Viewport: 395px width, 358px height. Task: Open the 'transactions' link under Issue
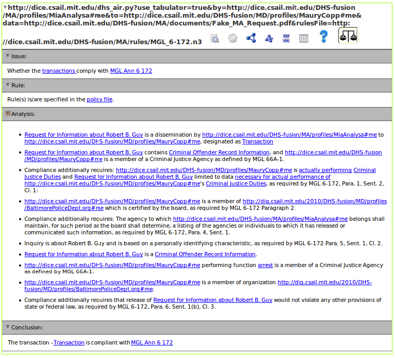coord(59,71)
